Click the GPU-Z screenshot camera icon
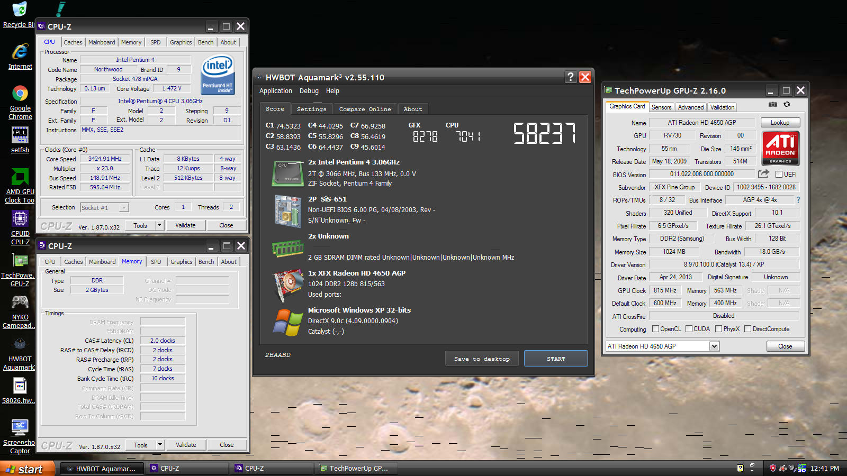Screen dimensions: 847x476 point(773,105)
